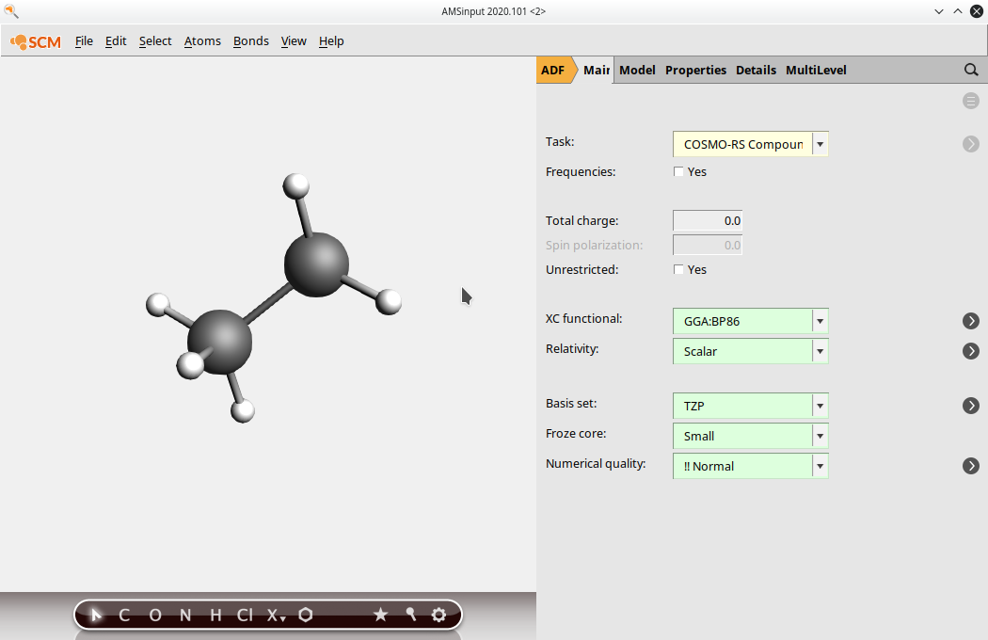Open XC functional details arrow
This screenshot has height=640, width=988.
point(971,321)
